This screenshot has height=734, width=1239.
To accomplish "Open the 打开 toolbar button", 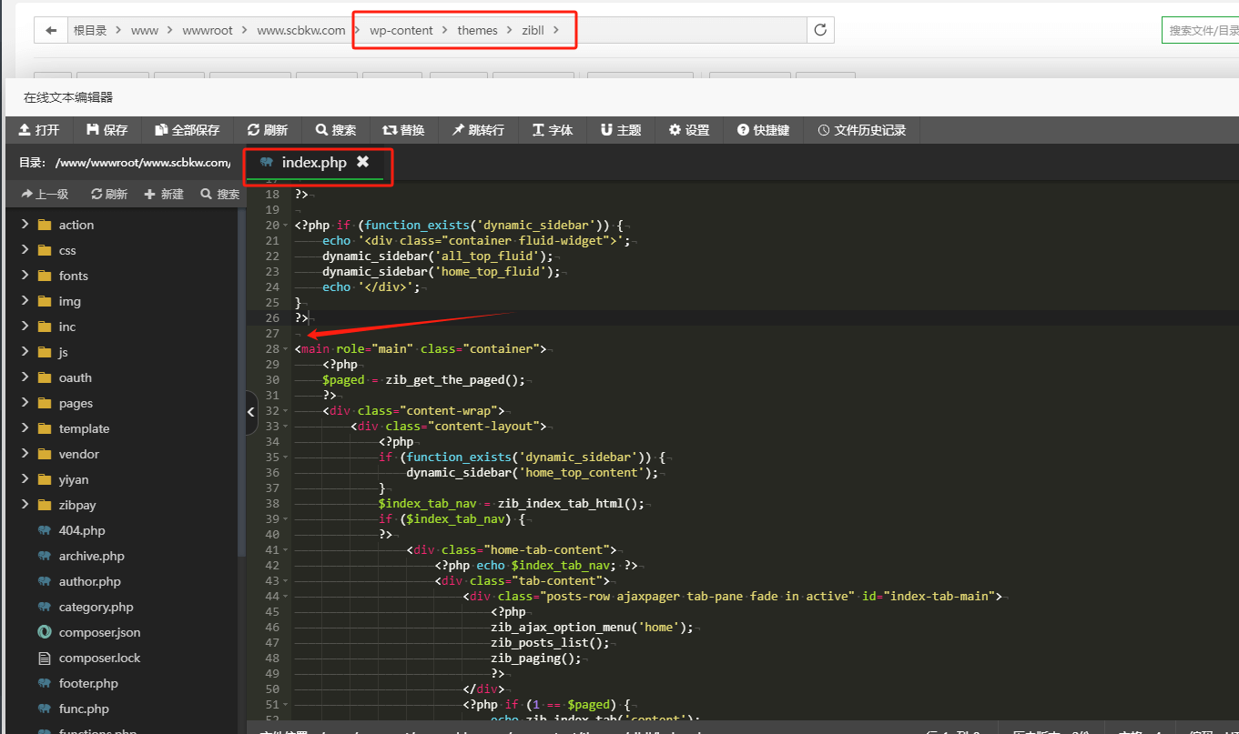I will pyautogui.click(x=39, y=130).
